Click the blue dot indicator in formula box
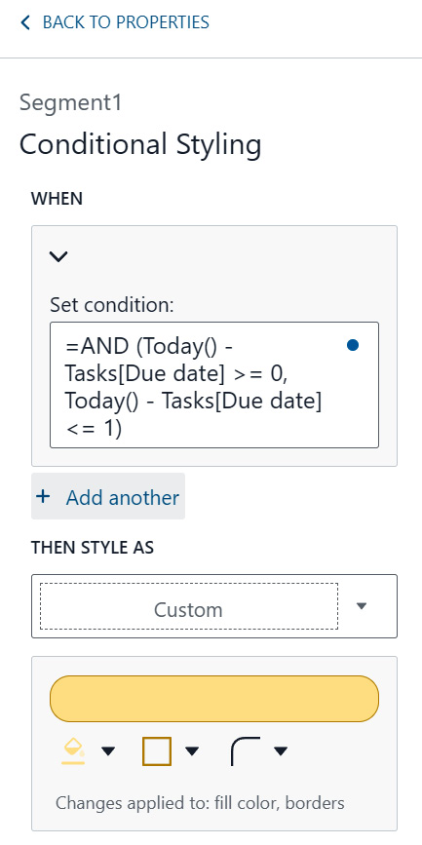This screenshot has width=422, height=845. (x=353, y=345)
